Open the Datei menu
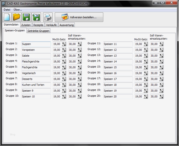Viewport: 179px width, 146px height. (7, 10)
